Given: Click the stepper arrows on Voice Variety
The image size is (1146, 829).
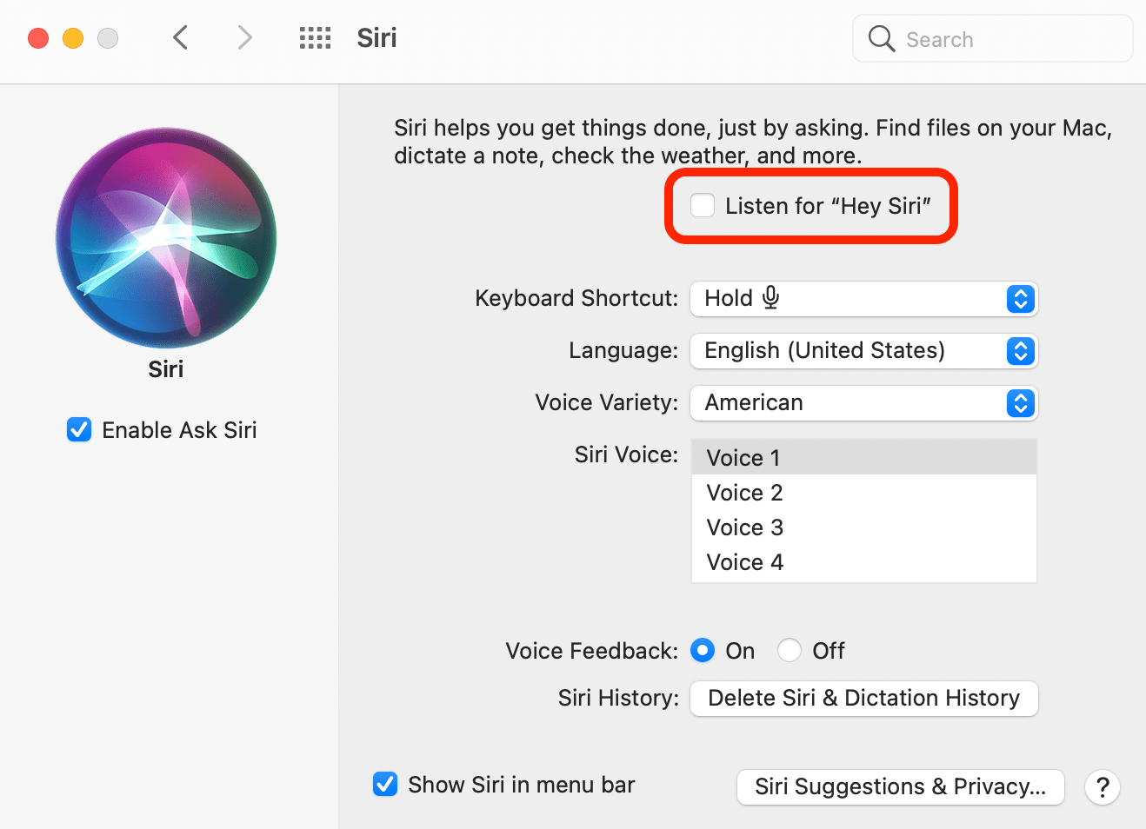Looking at the screenshot, I should [x=1020, y=402].
